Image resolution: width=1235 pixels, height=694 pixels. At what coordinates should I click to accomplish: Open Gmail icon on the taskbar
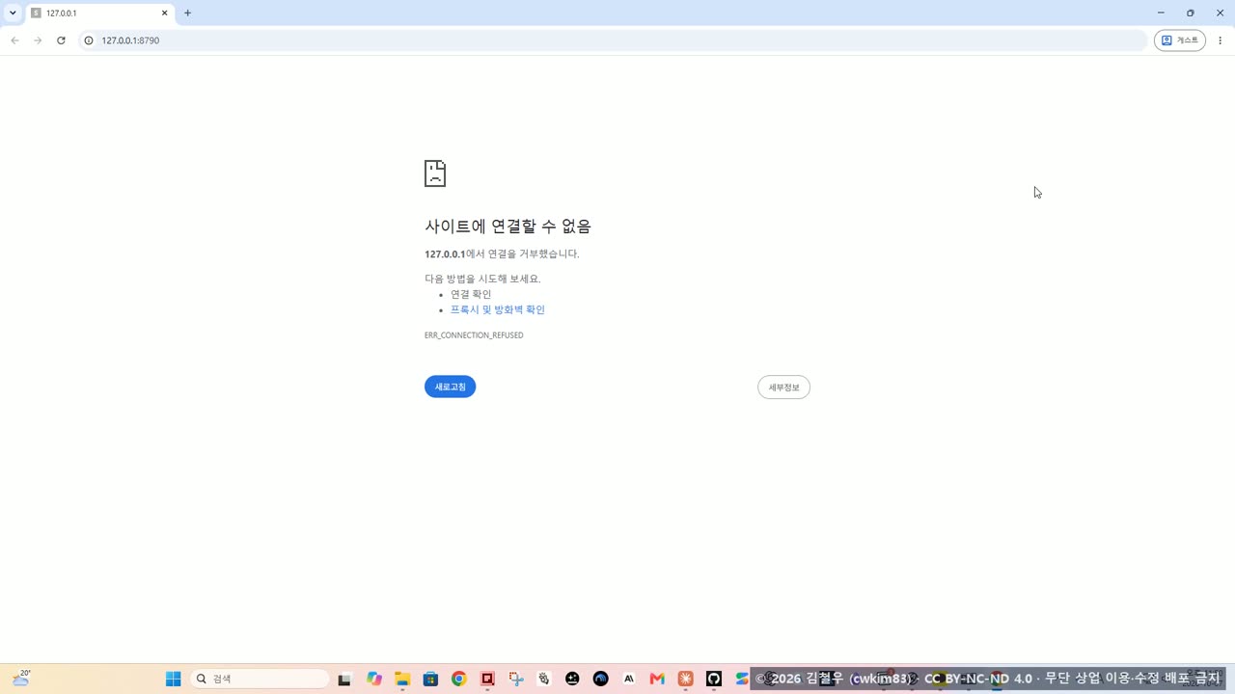[x=657, y=679]
